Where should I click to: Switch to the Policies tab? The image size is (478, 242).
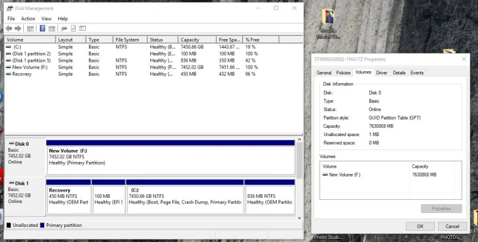pos(343,72)
